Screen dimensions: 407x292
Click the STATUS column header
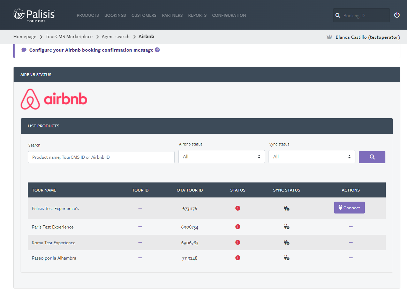tap(238, 190)
